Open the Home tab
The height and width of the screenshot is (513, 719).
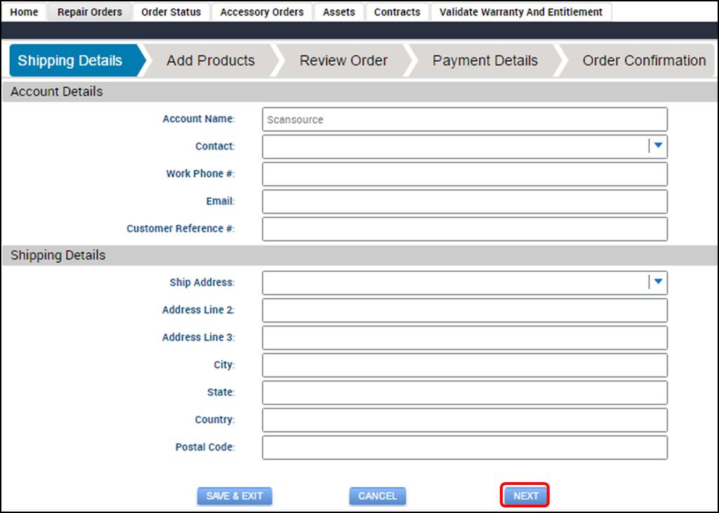click(25, 12)
